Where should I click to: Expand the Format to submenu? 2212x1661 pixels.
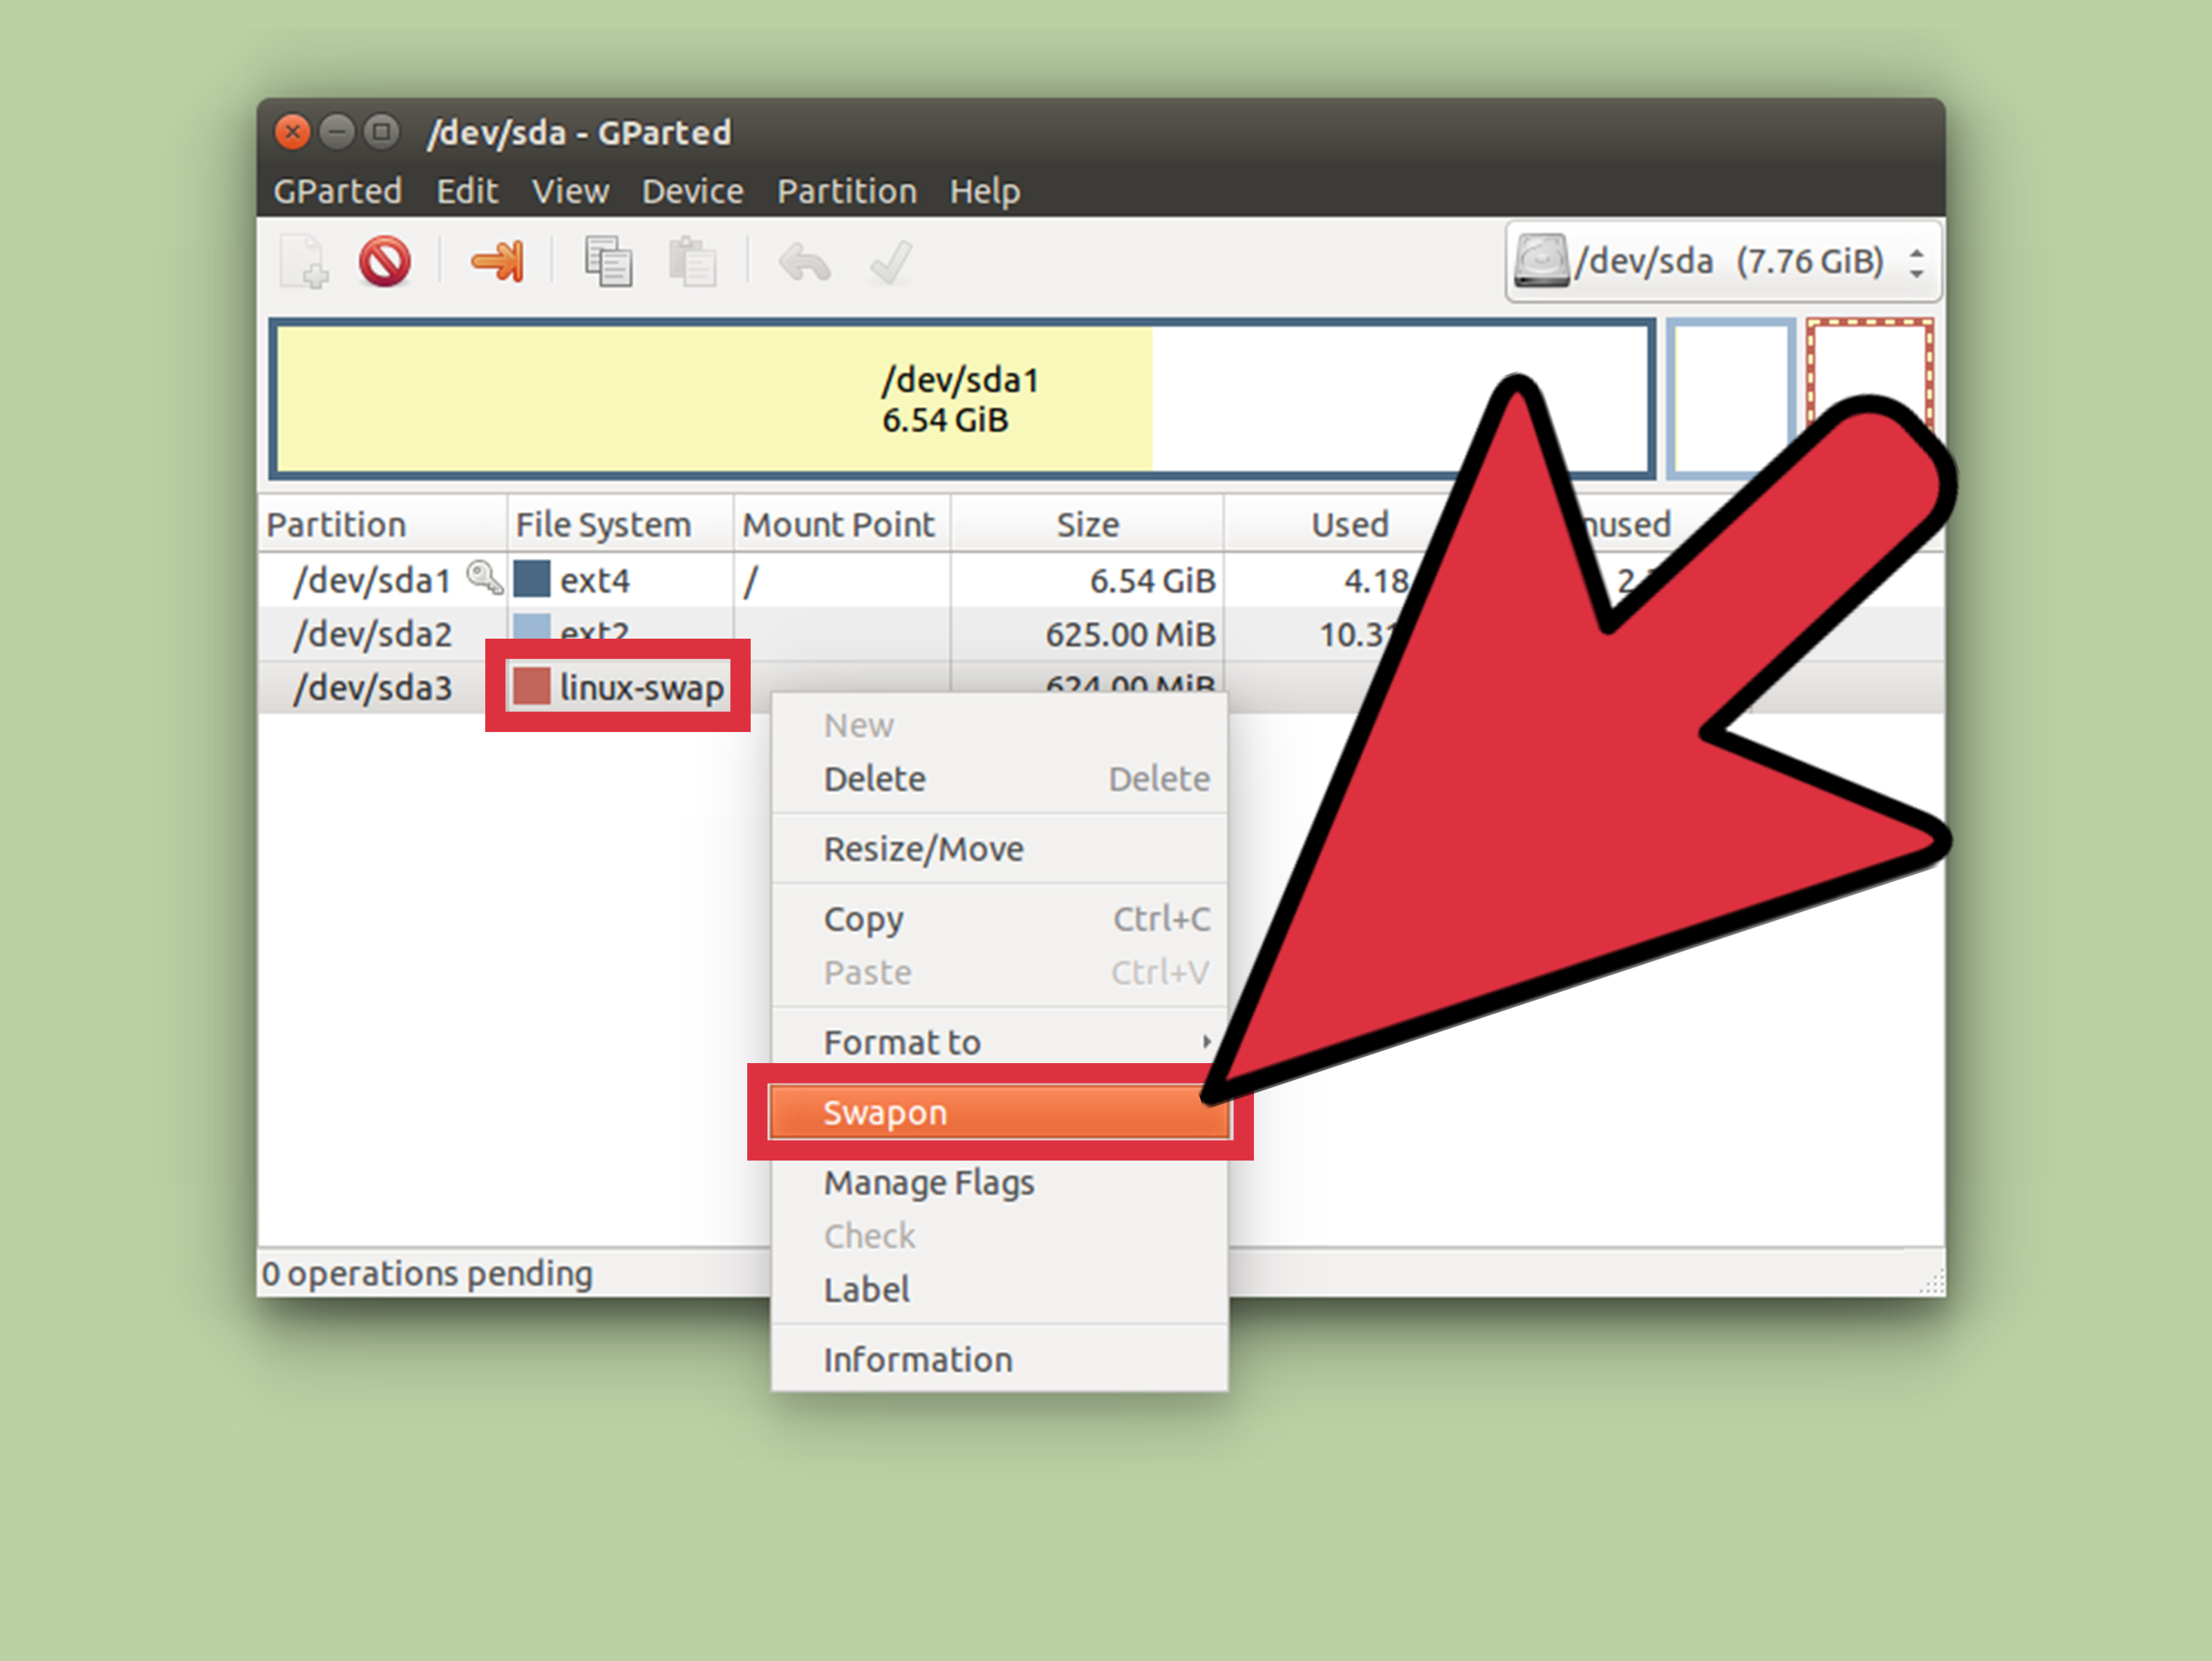tap(1000, 1042)
